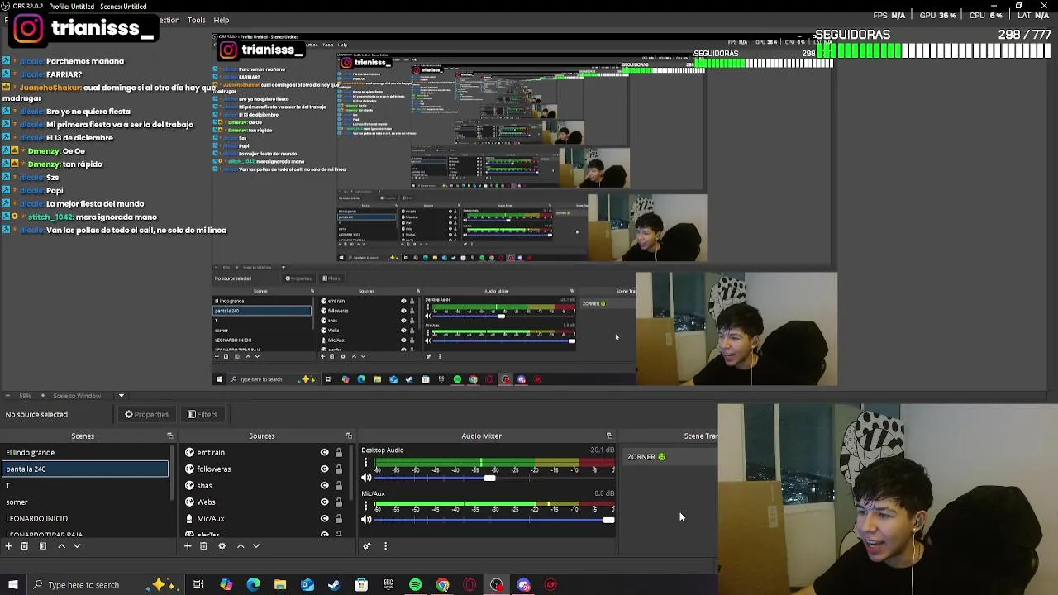Open Opera browser from the taskbar
The width and height of the screenshot is (1058, 595).
[469, 585]
